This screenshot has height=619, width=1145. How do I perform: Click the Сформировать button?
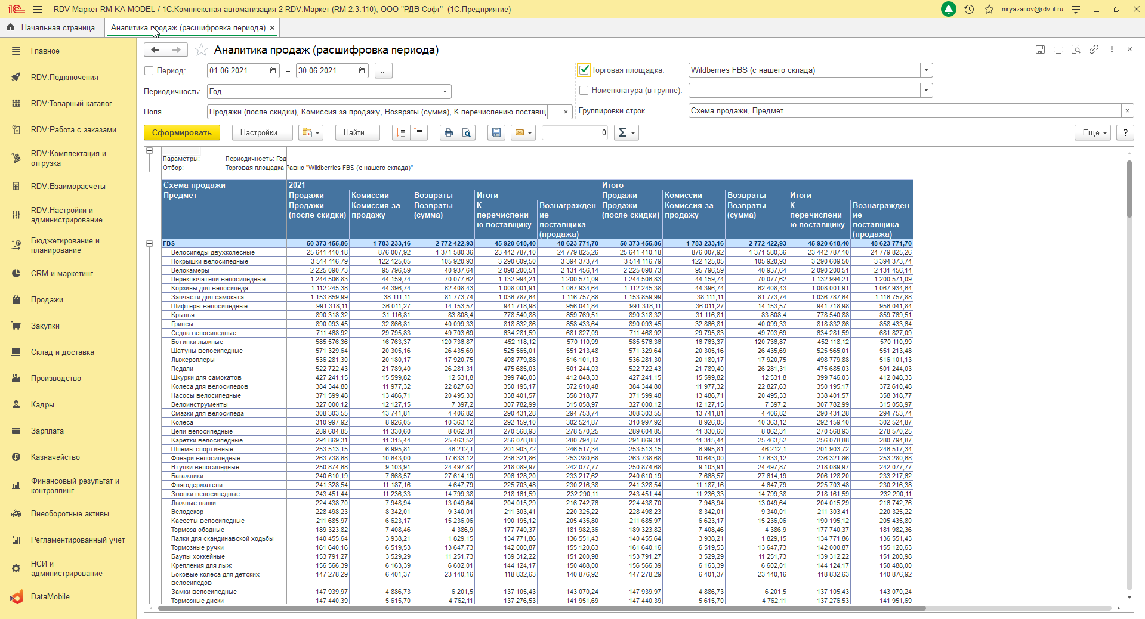click(181, 132)
